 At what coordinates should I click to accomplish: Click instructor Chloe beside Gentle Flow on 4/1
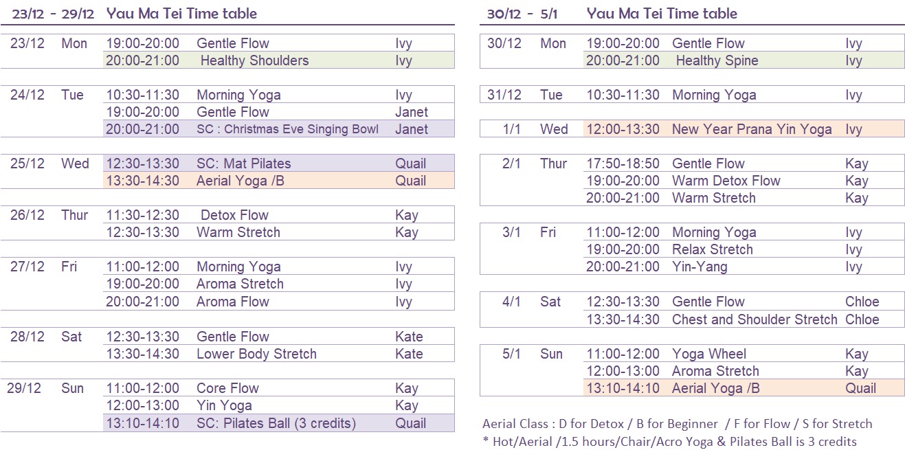click(x=862, y=302)
